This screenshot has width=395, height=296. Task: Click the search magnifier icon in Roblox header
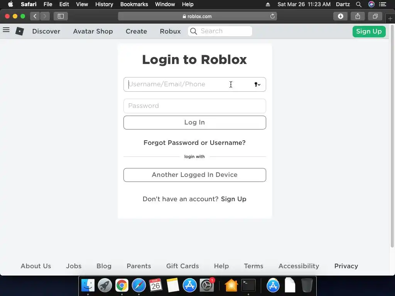[194, 31]
